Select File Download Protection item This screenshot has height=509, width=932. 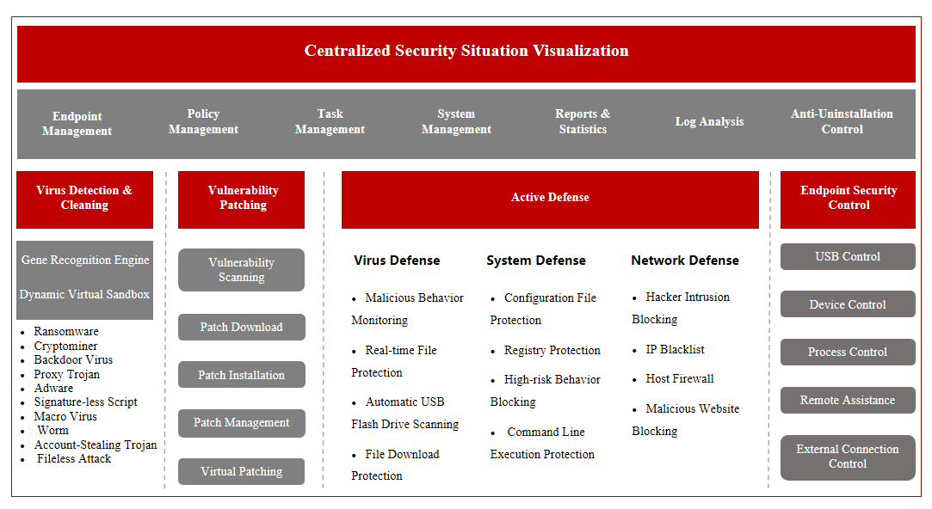(x=395, y=465)
